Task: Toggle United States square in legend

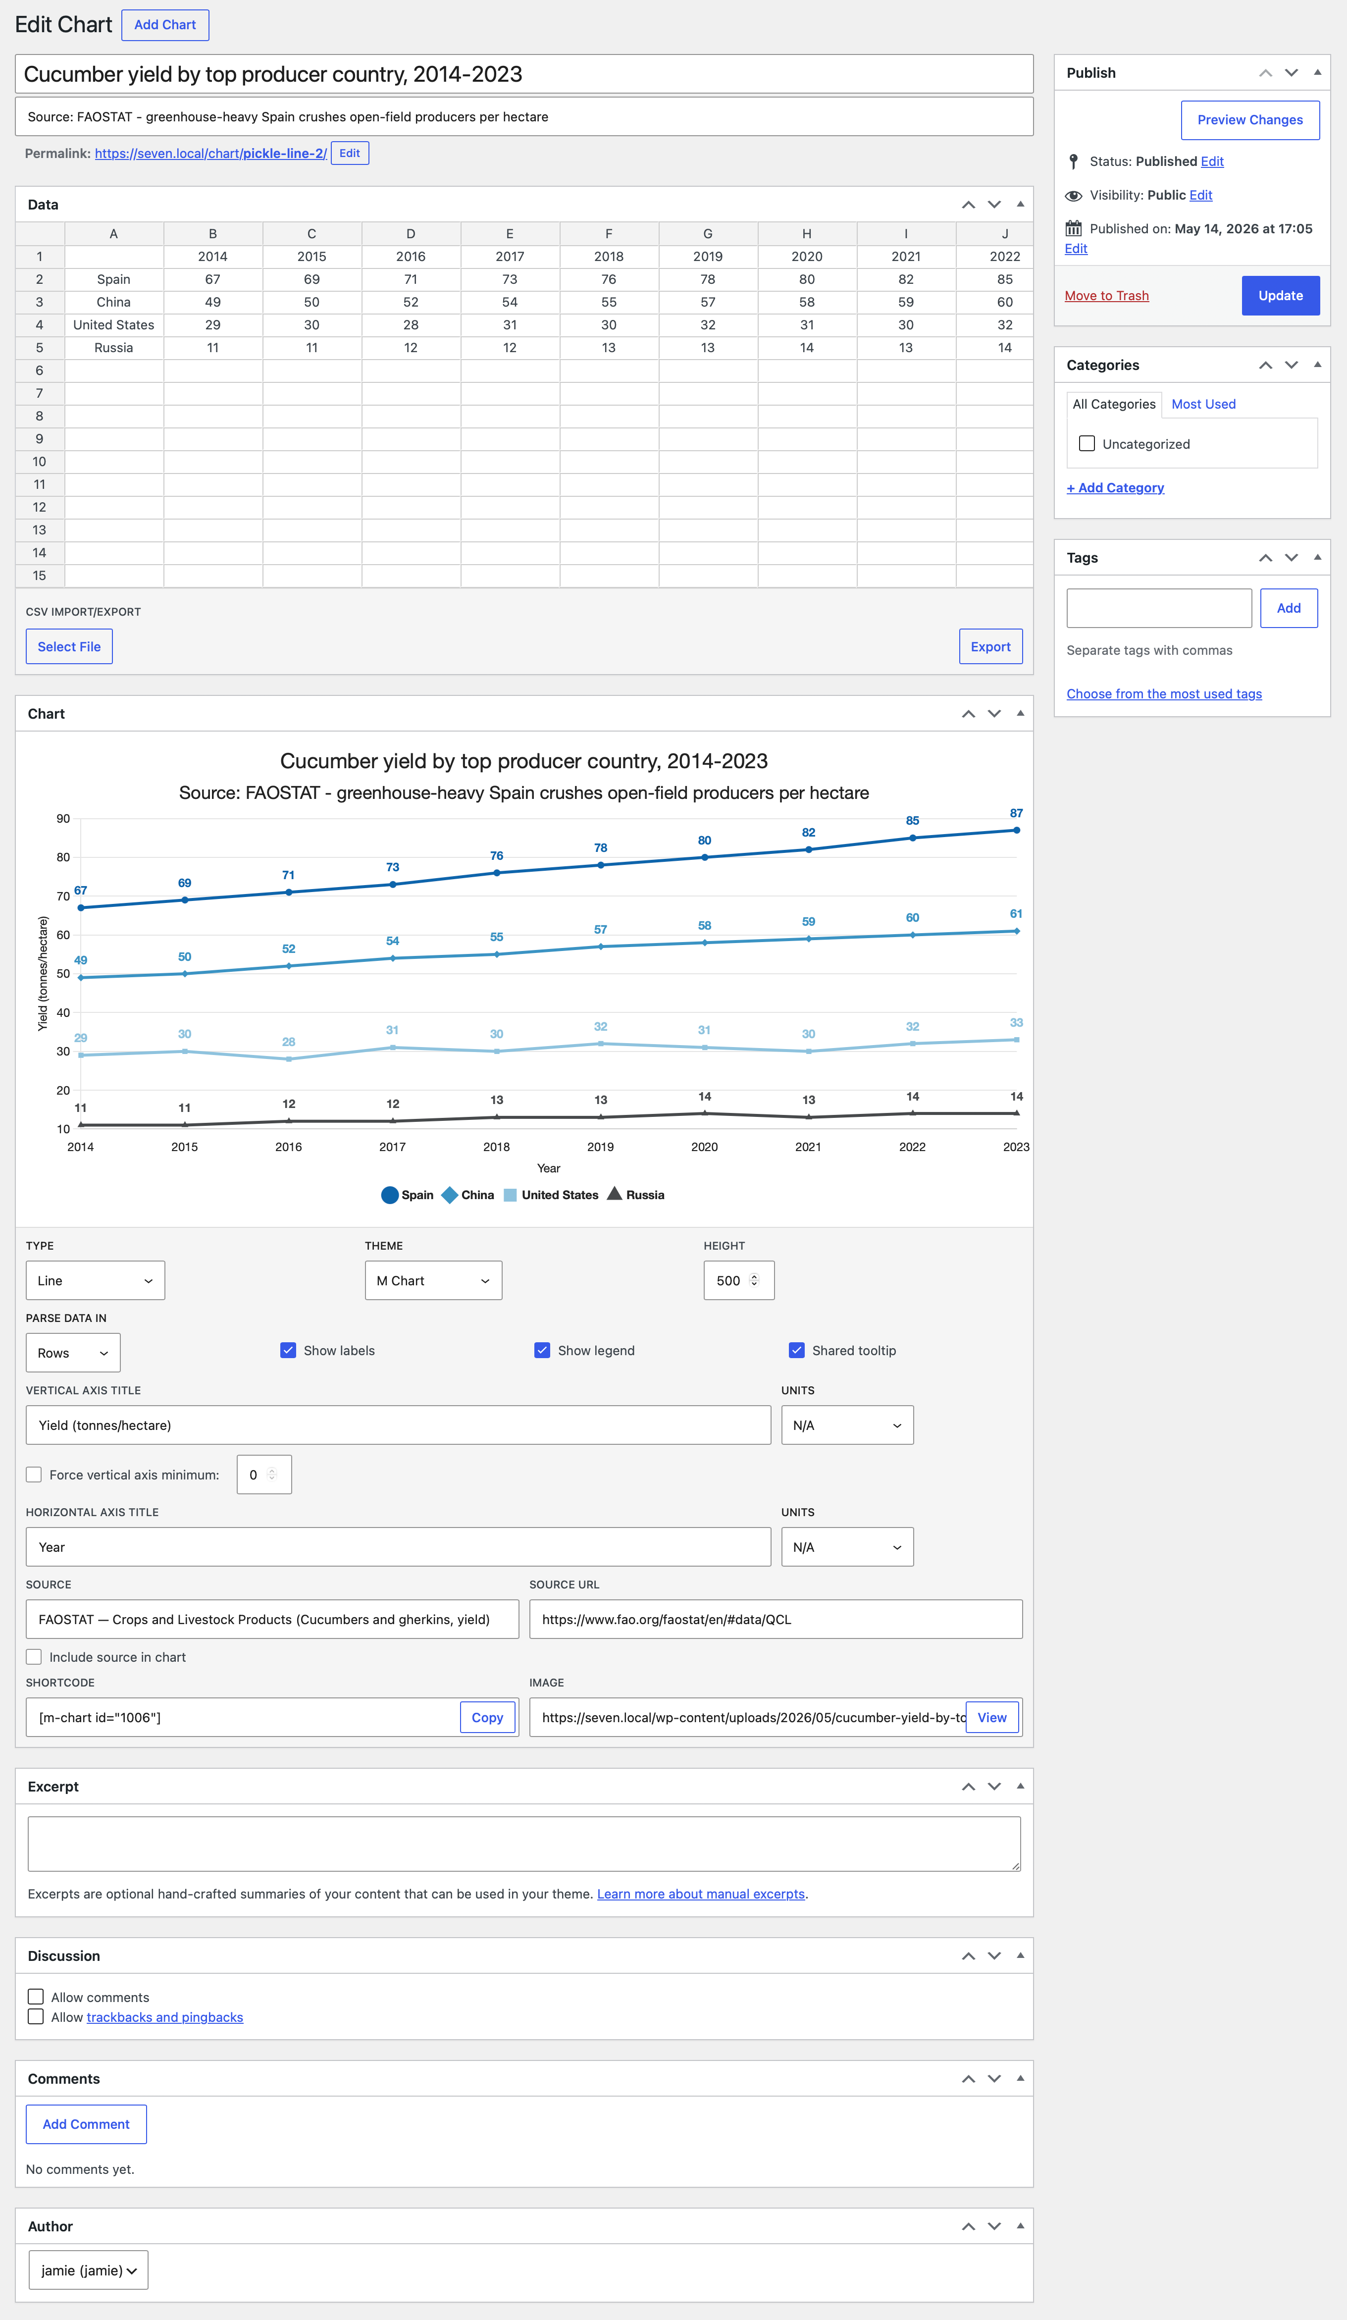Action: 510,1195
